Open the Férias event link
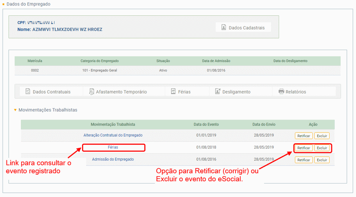The width and height of the screenshot is (356, 197). point(113,147)
